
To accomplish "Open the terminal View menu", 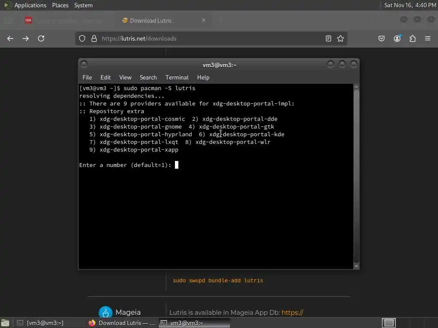I will tap(125, 78).
